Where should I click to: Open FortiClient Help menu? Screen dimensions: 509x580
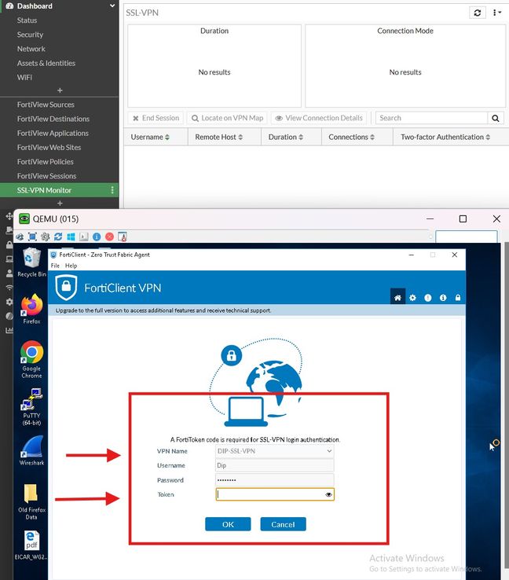coord(71,266)
